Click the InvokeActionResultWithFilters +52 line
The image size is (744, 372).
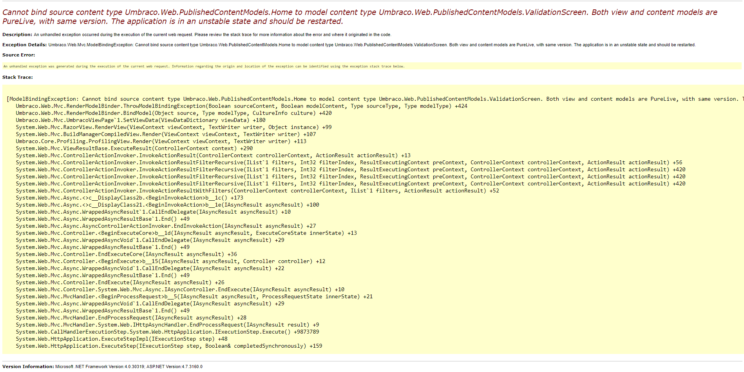click(x=257, y=191)
